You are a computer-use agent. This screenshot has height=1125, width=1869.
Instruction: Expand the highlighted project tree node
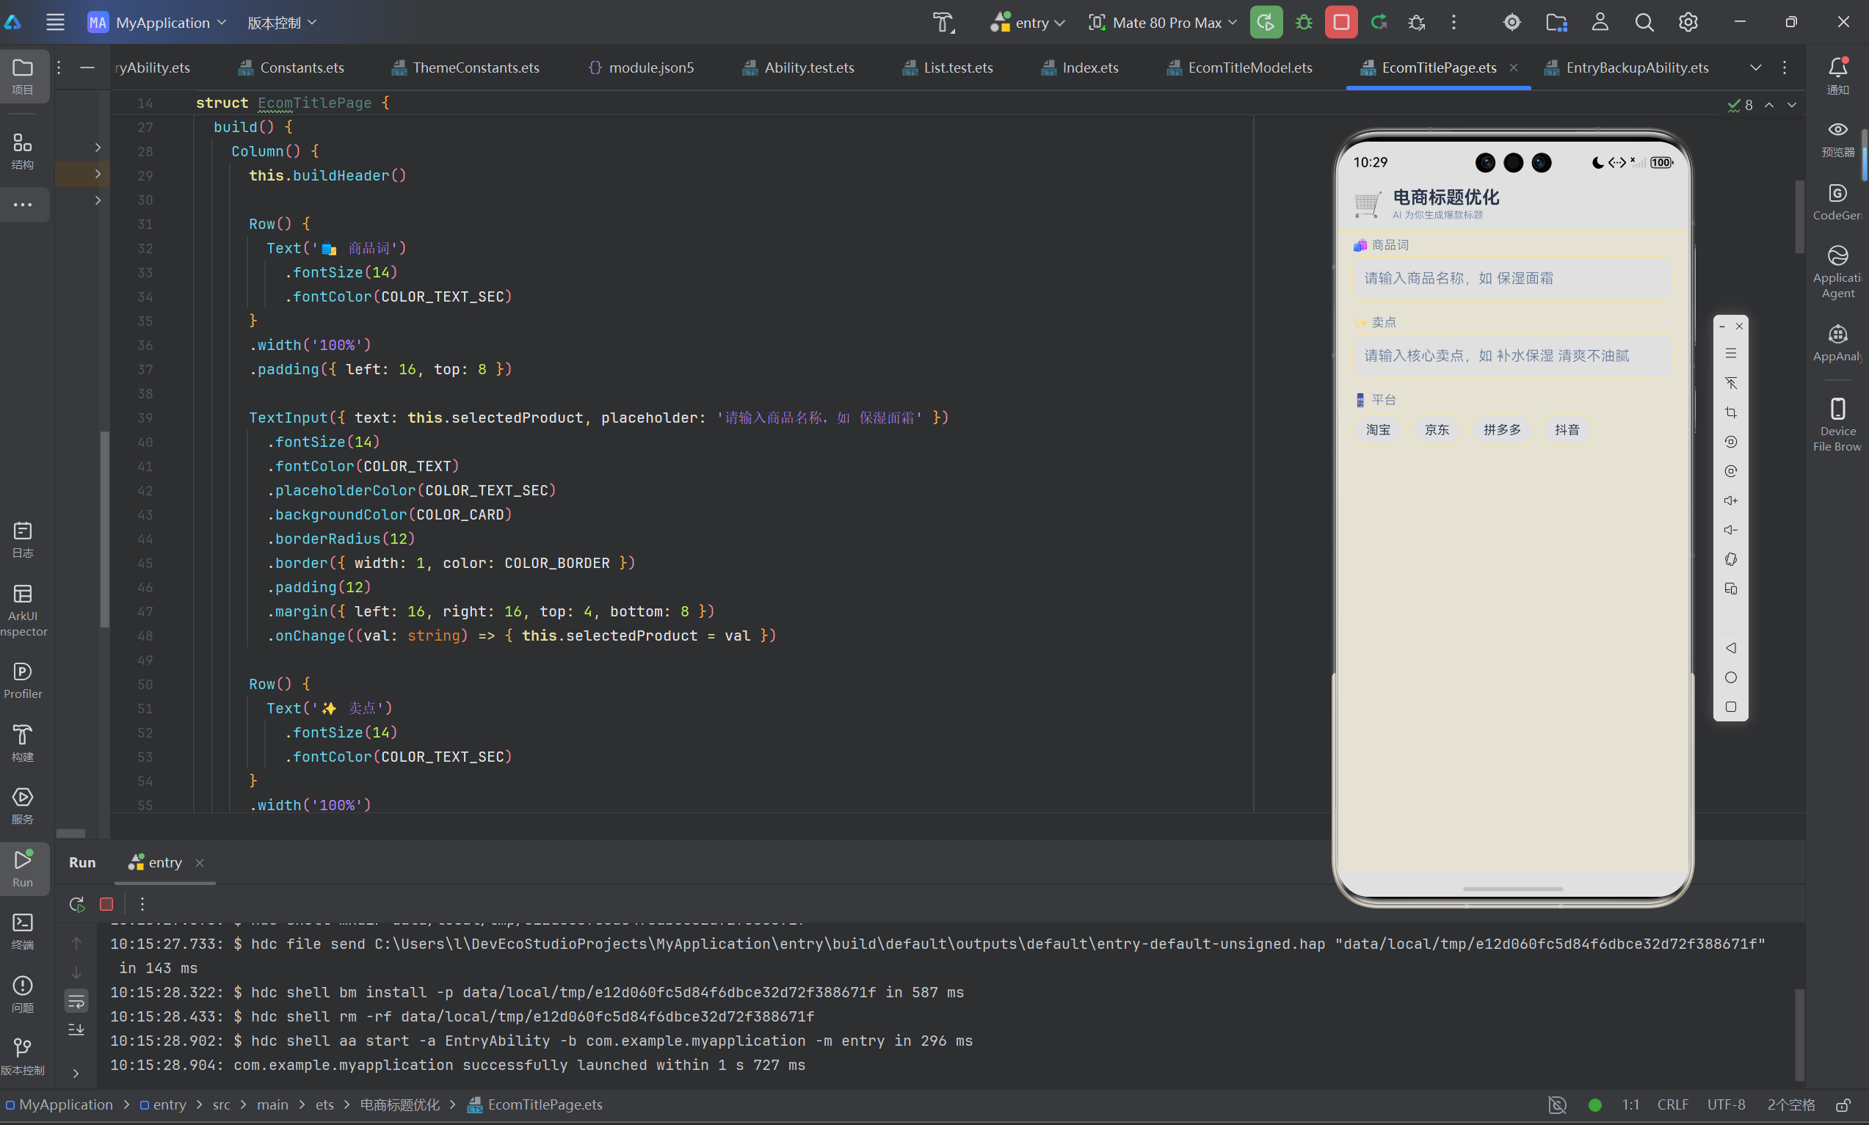click(97, 174)
